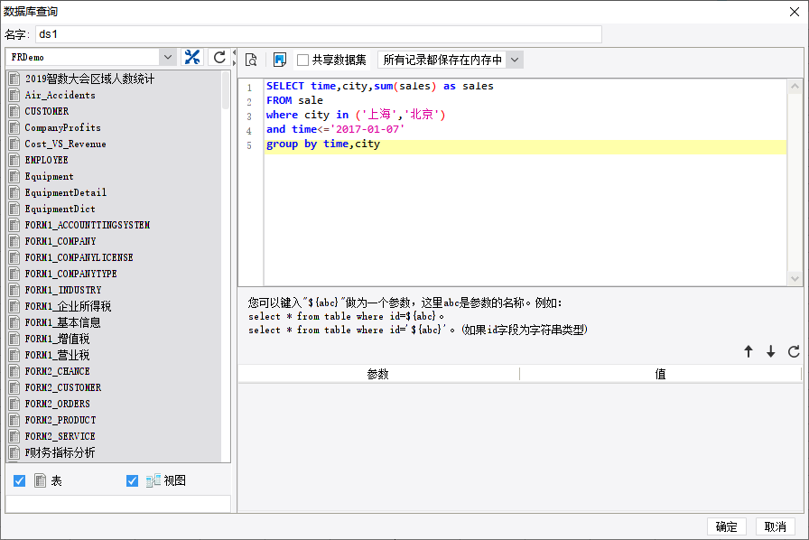
Task: Click 确定 to confirm the query
Action: point(727,526)
